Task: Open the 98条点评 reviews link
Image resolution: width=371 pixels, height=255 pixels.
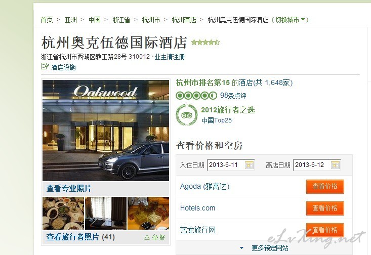Action: coord(233,96)
